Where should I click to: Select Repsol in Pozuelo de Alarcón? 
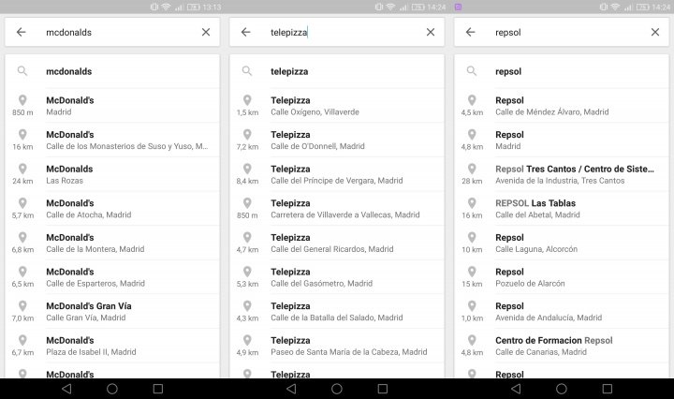click(x=562, y=277)
